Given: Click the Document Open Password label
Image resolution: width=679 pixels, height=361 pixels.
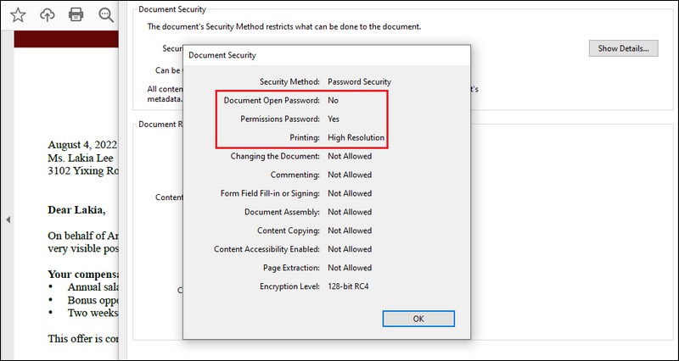Looking at the screenshot, I should coord(272,100).
